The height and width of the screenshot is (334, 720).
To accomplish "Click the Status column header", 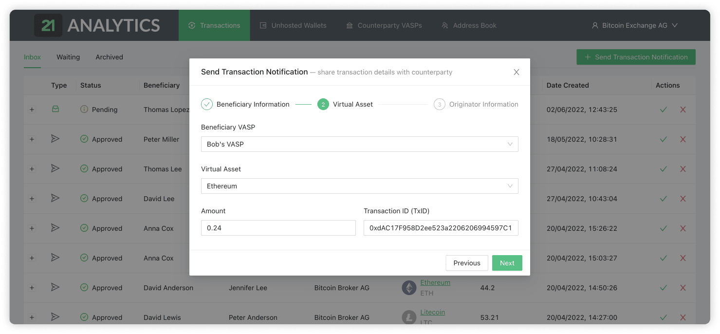I will (x=91, y=85).
